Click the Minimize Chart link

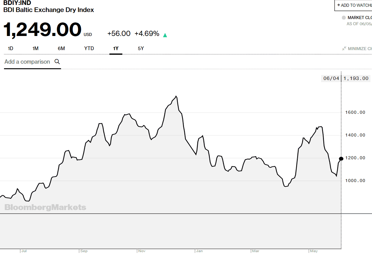(359, 49)
